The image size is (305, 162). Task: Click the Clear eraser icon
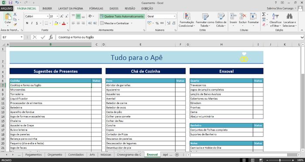(x=264, y=25)
